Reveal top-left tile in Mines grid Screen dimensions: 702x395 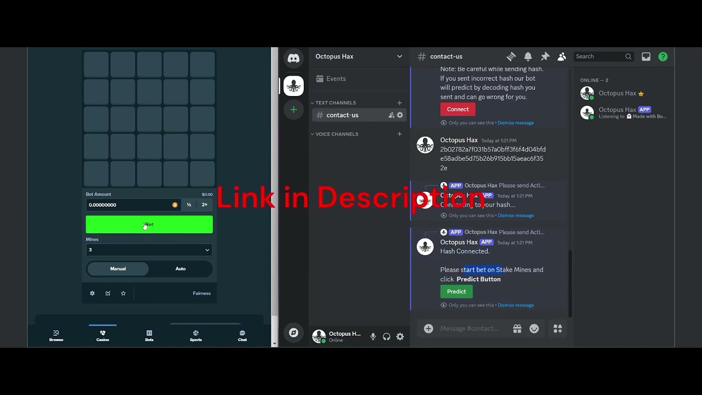[96, 65]
